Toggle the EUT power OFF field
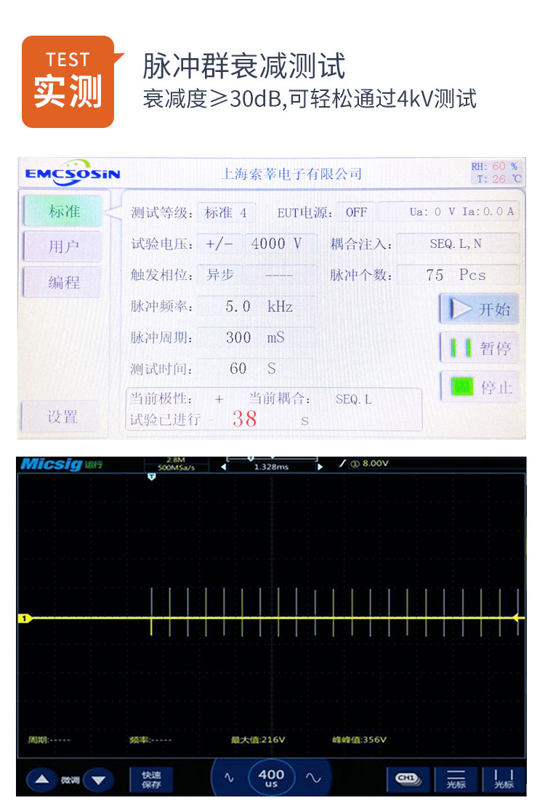 coord(356,213)
